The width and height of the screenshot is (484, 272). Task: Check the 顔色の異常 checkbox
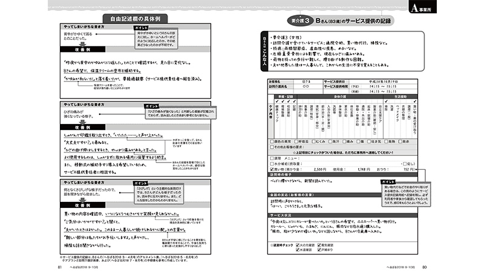tap(272, 141)
